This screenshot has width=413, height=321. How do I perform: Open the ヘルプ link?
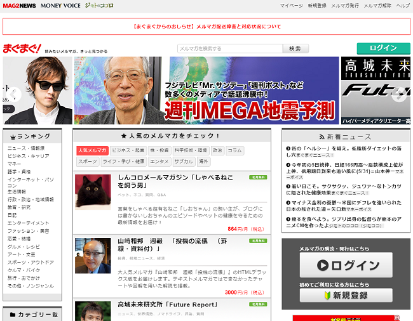(403, 6)
